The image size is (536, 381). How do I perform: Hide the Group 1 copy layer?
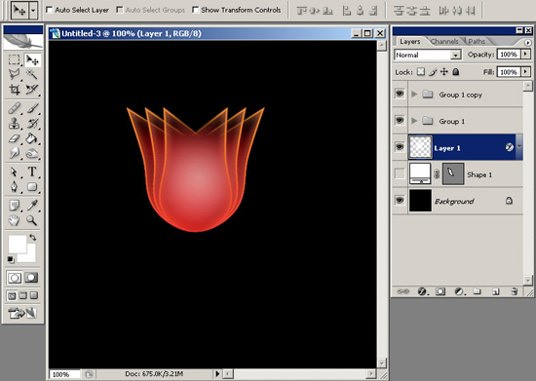[400, 94]
